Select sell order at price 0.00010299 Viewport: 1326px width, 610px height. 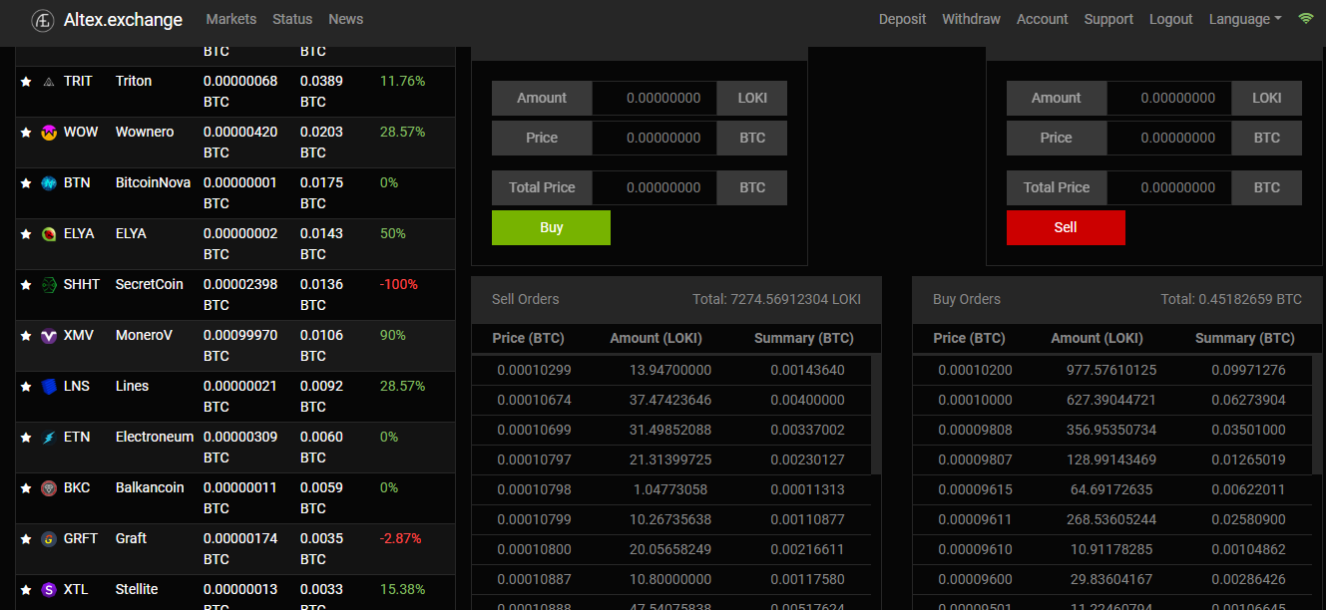[671, 370]
